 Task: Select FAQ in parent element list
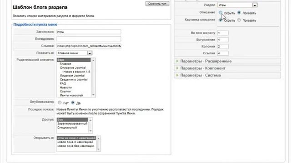(x=74, y=83)
